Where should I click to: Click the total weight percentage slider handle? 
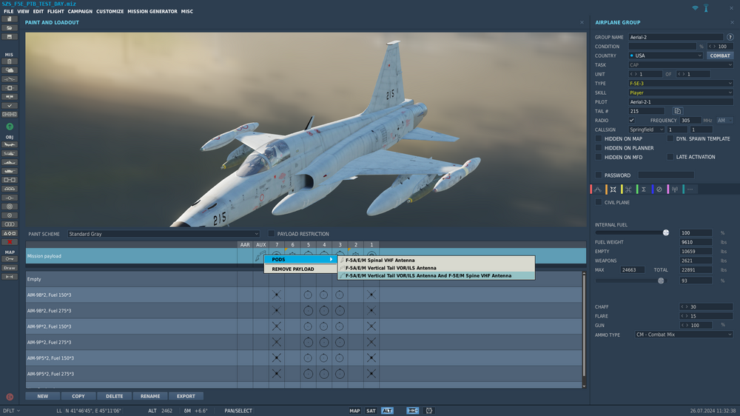click(661, 281)
